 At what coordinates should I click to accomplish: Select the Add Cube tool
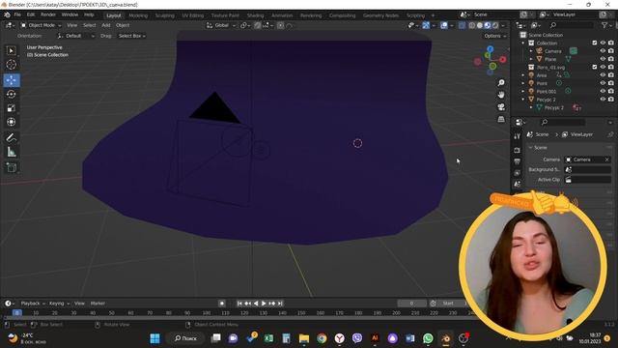click(11, 167)
